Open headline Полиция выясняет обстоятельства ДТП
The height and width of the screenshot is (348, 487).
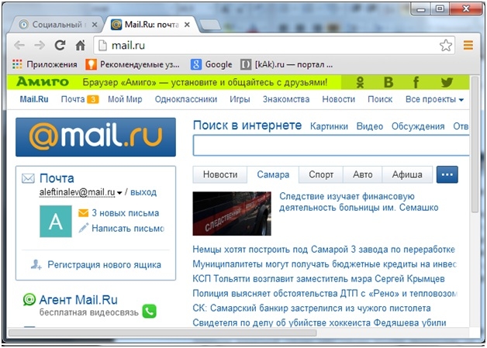[x=325, y=294]
